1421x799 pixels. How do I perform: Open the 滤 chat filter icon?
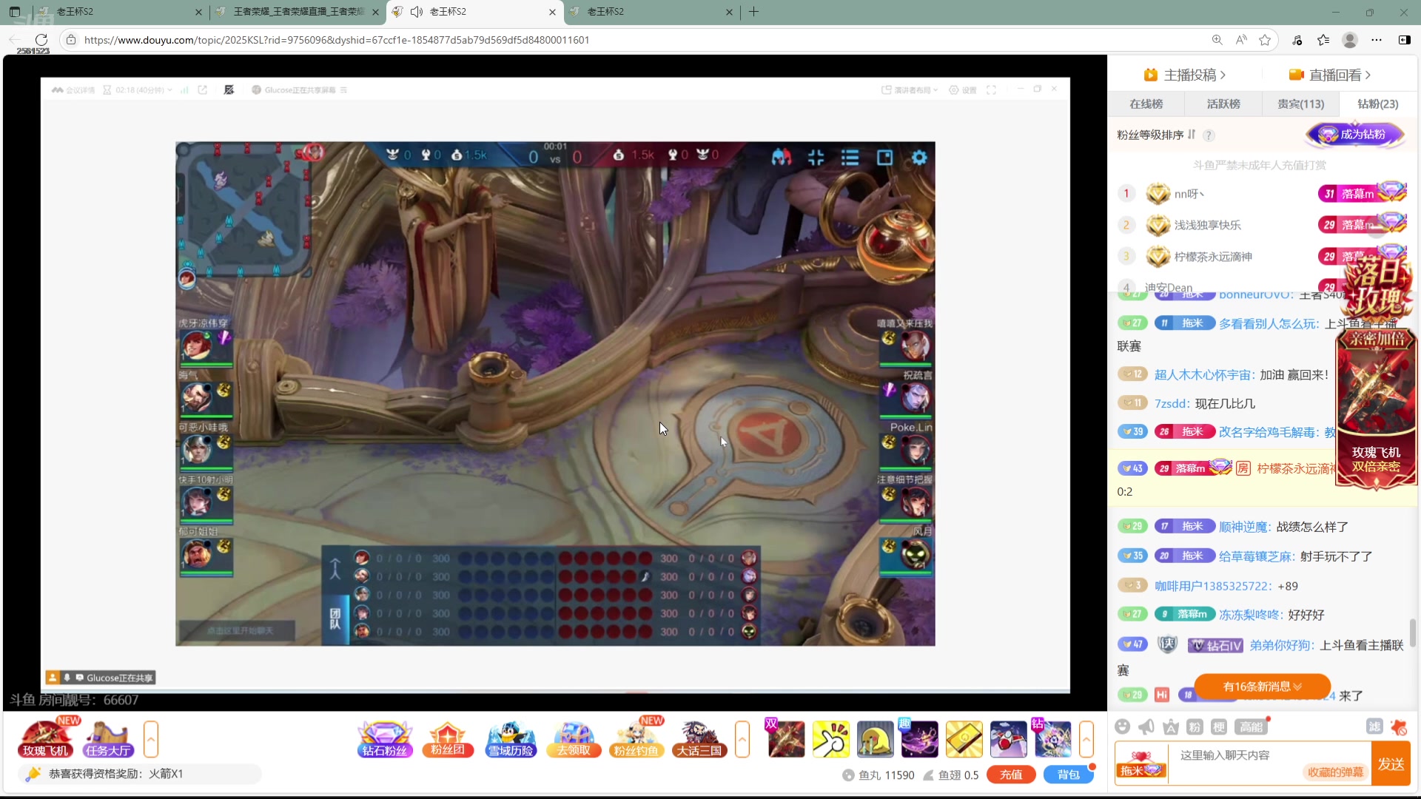click(x=1374, y=726)
